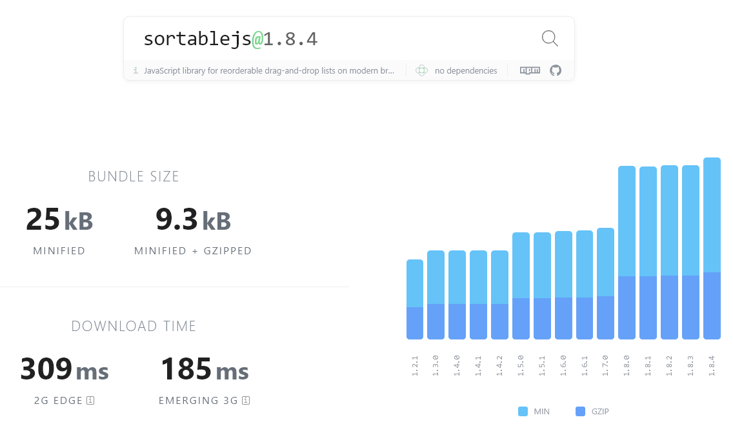Select the 1.3.0 version bar
Image resolution: width=733 pixels, height=444 pixels.
click(x=436, y=295)
